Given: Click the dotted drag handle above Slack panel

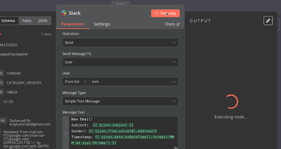Looking at the screenshot, I should click(120, 4).
